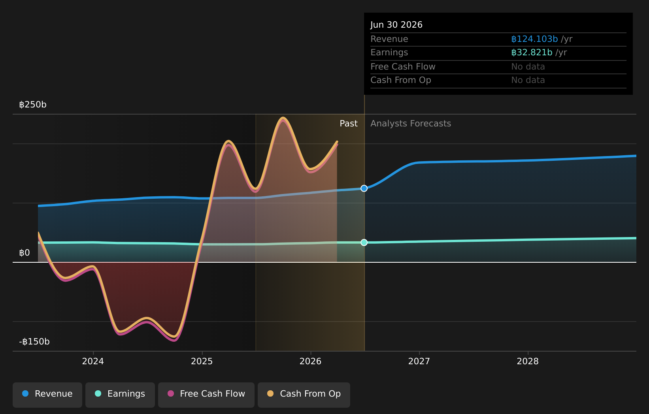This screenshot has width=649, height=414.
Task: Click the 2027 x-axis label
Action: [x=419, y=361]
